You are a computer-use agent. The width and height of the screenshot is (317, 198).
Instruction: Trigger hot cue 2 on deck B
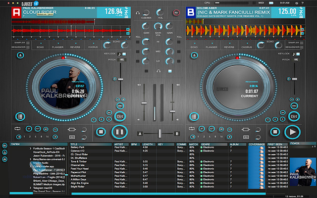point(275,119)
